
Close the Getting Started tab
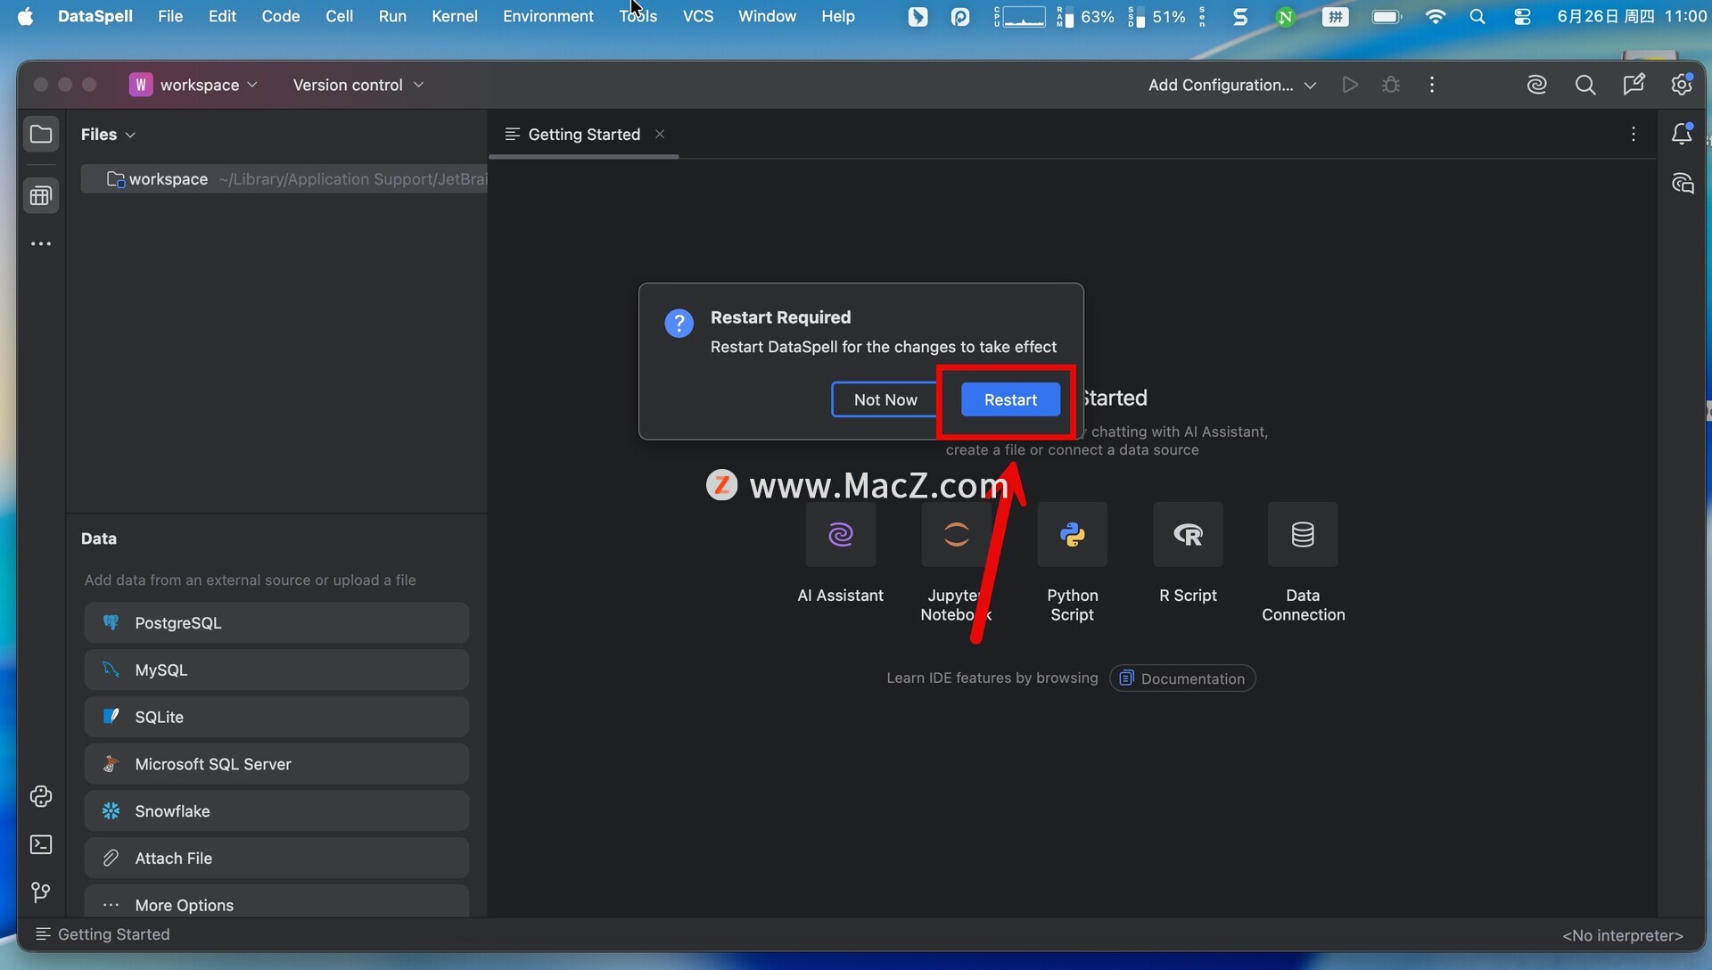[x=660, y=134]
